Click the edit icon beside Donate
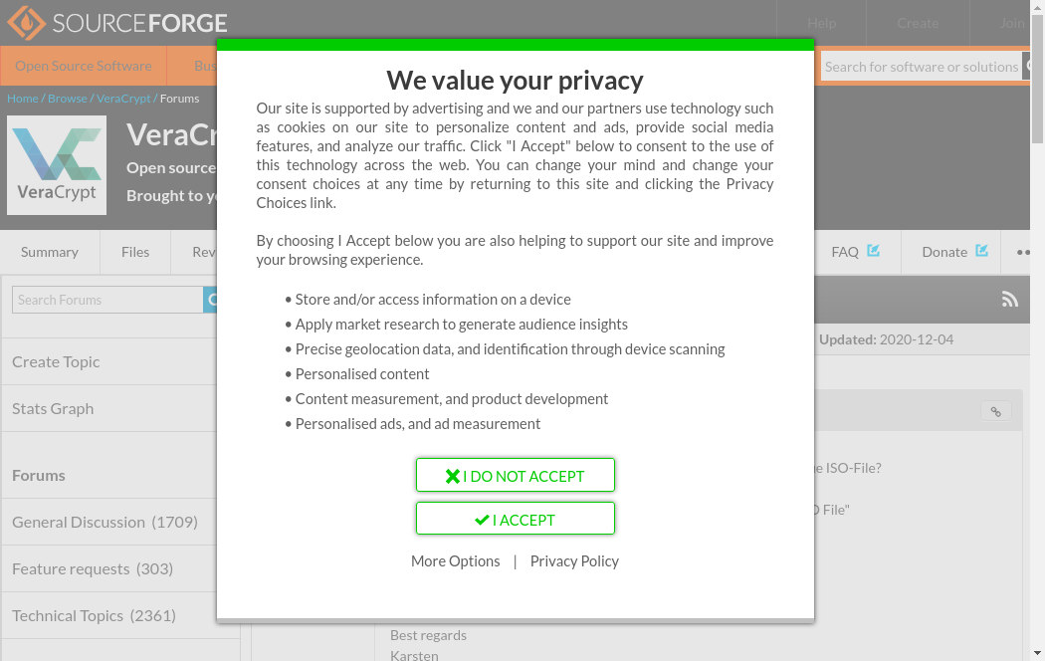This screenshot has height=661, width=1045. coord(981,251)
